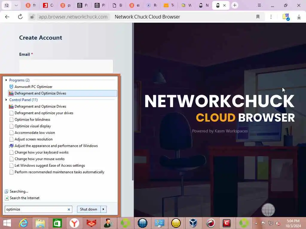Close the active Network Chuck tab
306x229 pixels.
coord(224,5)
